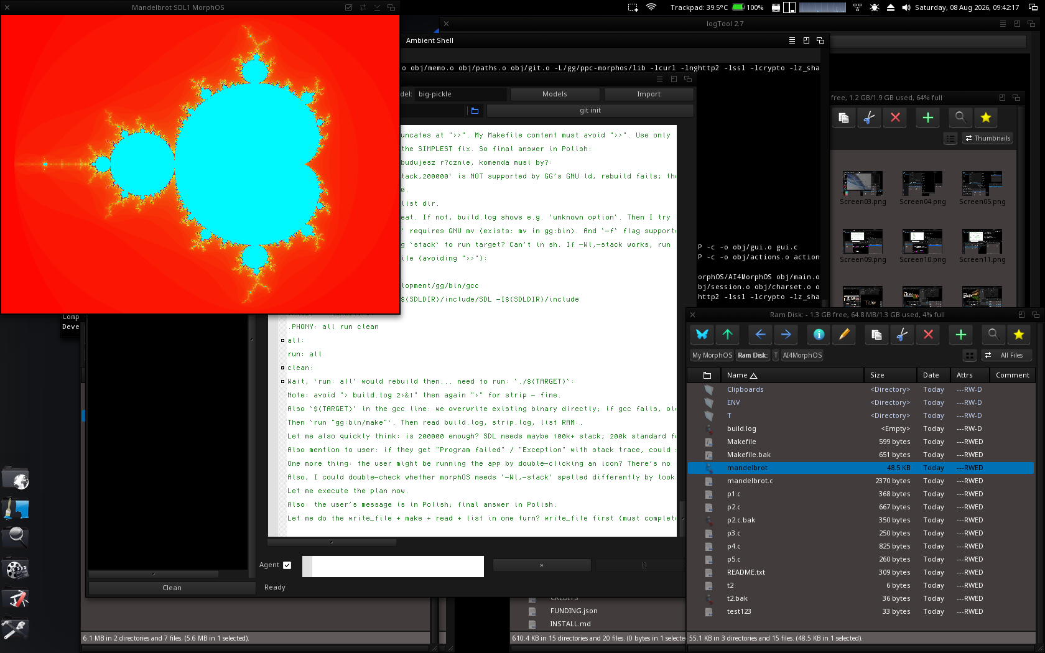Click the horizontal scrollbar above the Clean button

(154, 575)
